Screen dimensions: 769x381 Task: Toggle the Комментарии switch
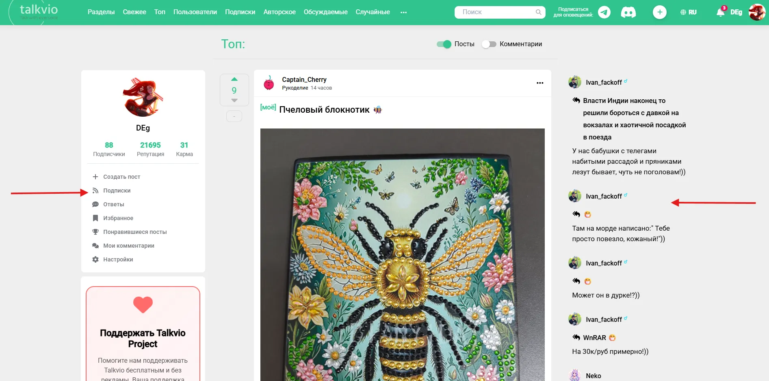489,44
